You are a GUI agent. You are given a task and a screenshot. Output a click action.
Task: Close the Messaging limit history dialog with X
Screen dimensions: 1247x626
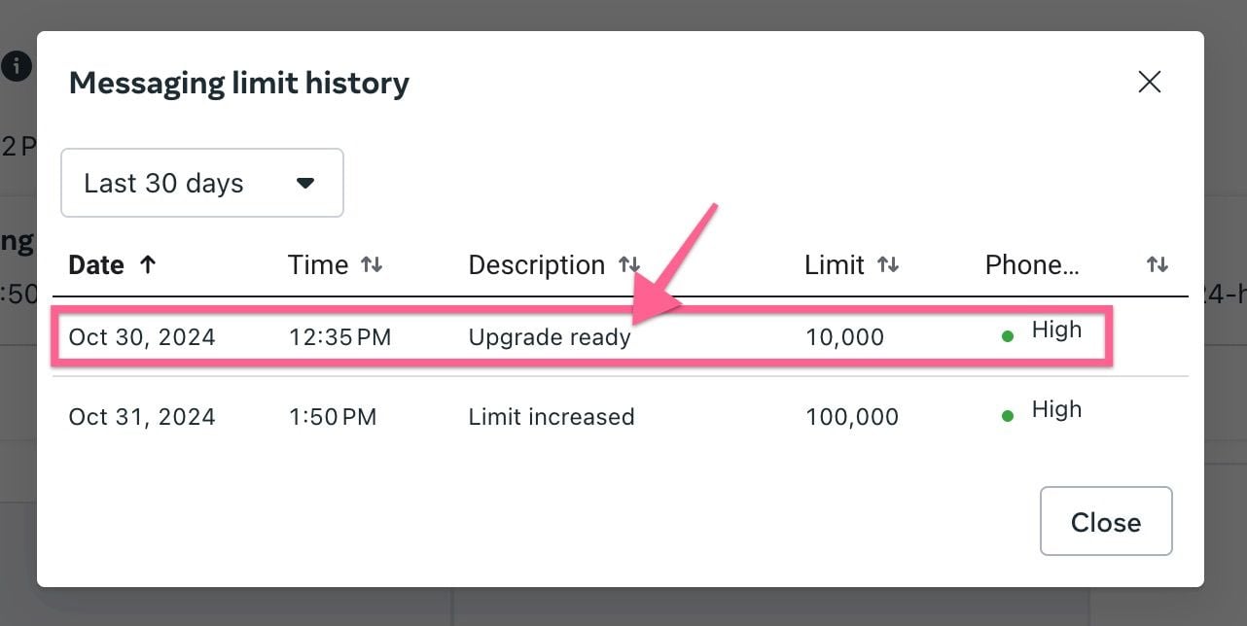click(1149, 83)
